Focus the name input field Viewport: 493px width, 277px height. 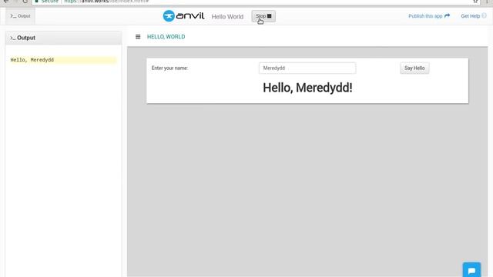[x=307, y=68]
